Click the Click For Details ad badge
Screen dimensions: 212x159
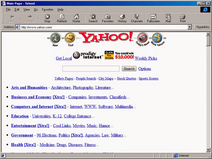click(x=109, y=55)
